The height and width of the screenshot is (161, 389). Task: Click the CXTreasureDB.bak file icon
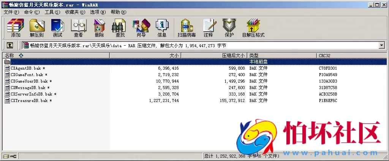click(x=7, y=100)
